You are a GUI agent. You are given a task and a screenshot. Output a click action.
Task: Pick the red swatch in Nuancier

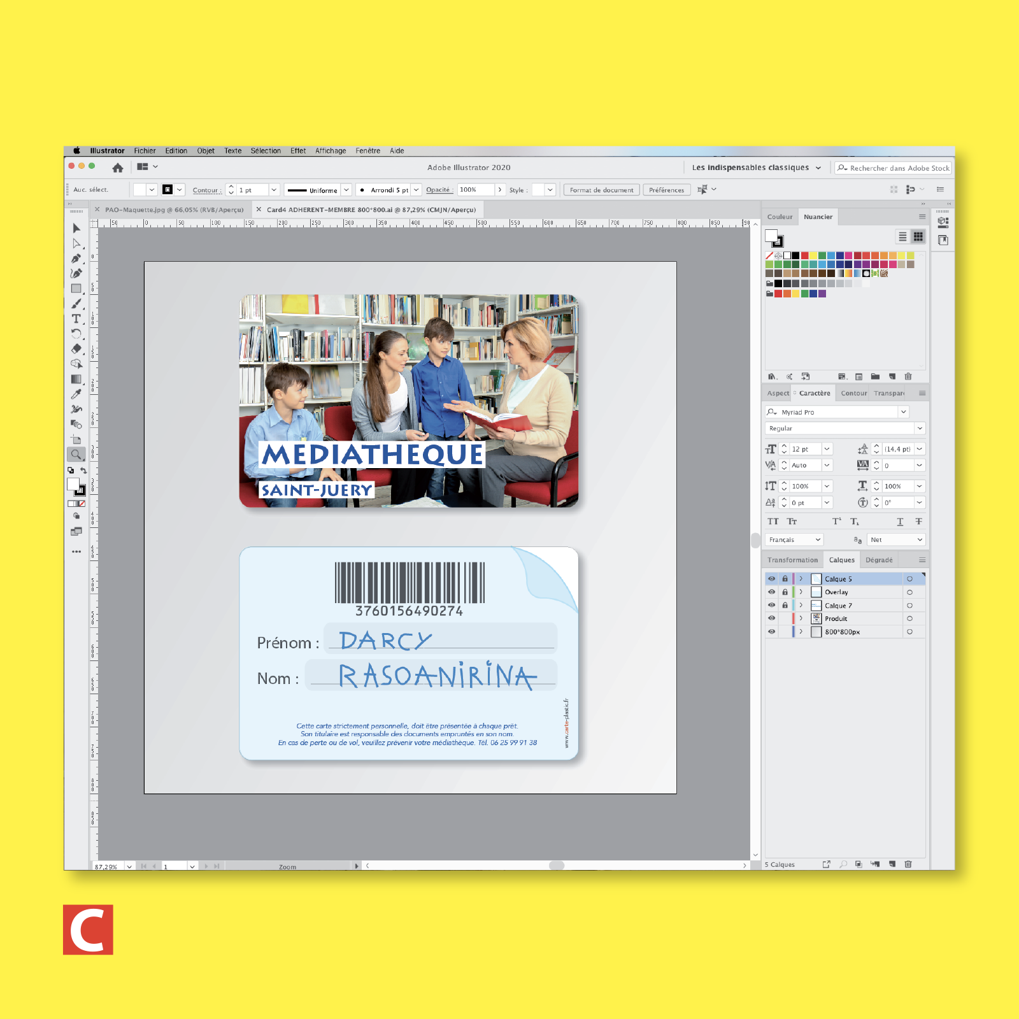(x=804, y=256)
